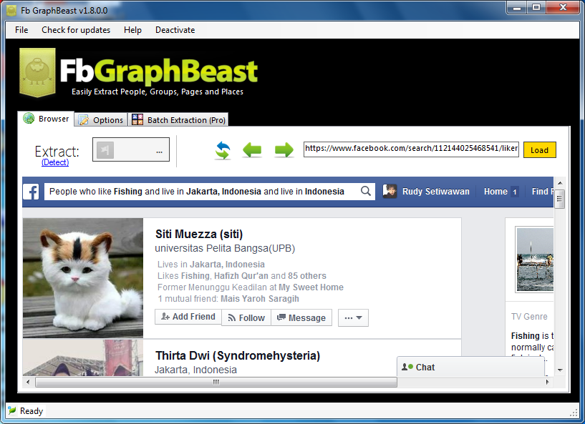This screenshot has height=424, width=585.
Task: Click the Home link in Facebook bar
Action: [495, 192]
